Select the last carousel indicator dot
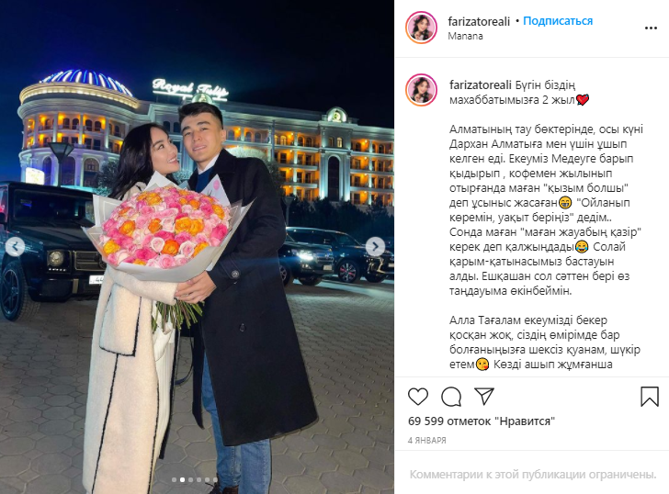The image size is (669, 494). click(215, 479)
